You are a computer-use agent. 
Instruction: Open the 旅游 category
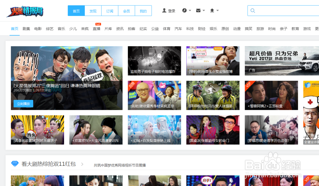[260, 29]
